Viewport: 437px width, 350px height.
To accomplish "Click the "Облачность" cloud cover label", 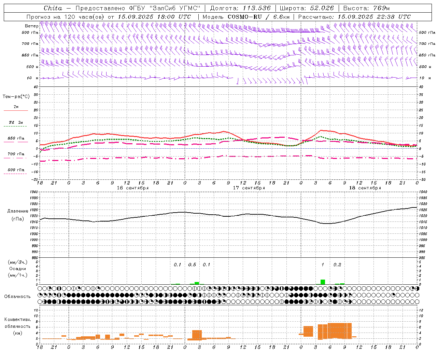I will pos(17,297).
